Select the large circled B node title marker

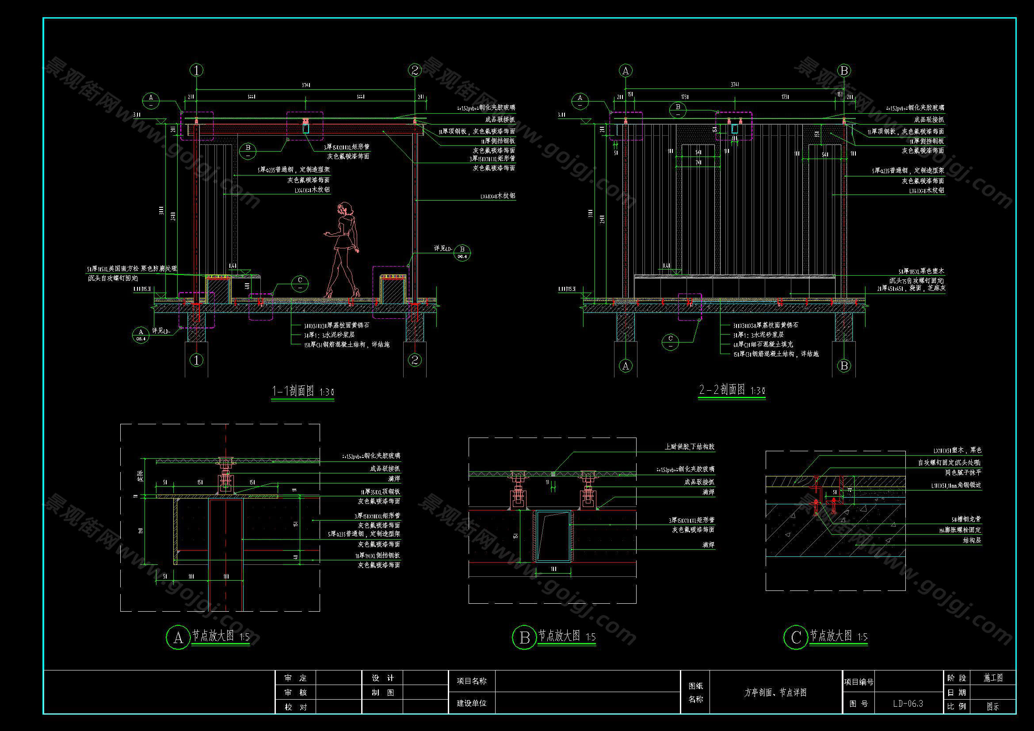pos(524,637)
